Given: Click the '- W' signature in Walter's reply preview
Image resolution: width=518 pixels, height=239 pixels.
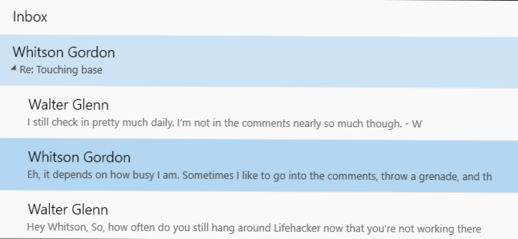Looking at the screenshot, I should (412, 124).
